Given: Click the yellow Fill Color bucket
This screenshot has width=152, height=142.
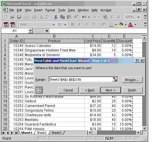Looking at the screenshot, I should tap(121, 25).
